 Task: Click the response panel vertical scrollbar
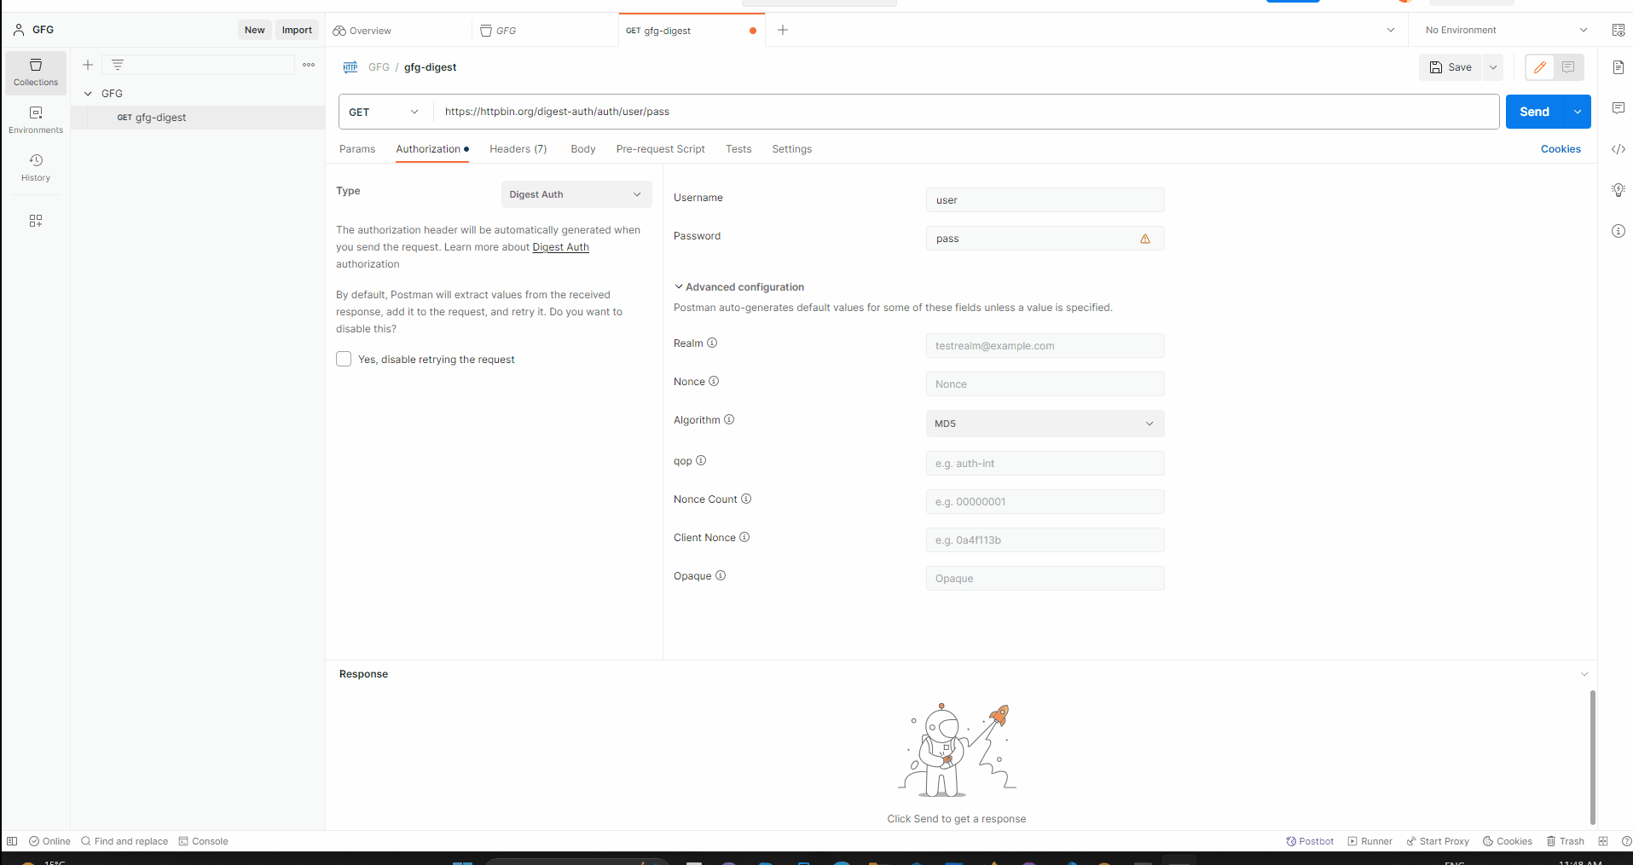pos(1592,758)
